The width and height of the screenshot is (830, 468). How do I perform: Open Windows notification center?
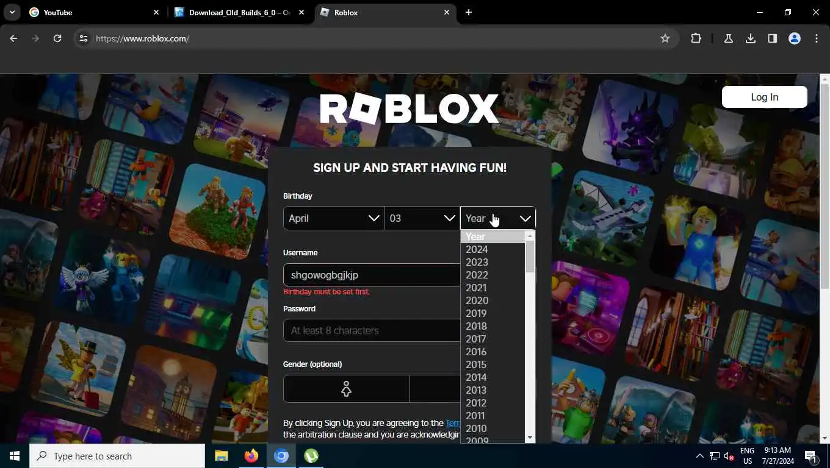(811, 456)
